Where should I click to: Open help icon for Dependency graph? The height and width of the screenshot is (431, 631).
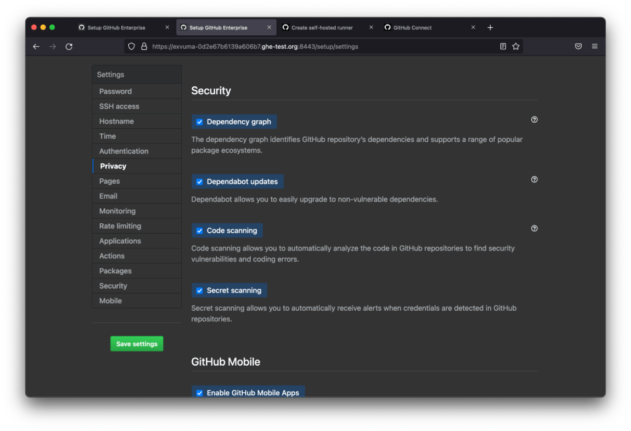click(x=534, y=120)
